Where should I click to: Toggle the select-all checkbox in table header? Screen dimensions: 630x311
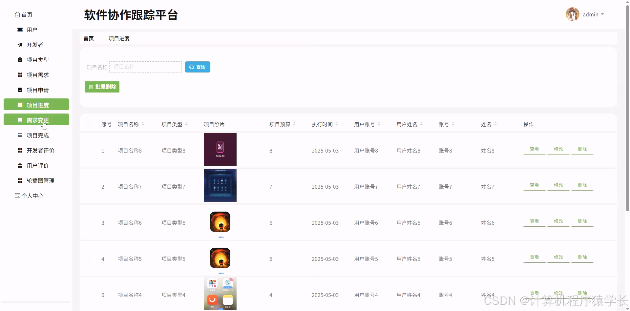pos(88,125)
